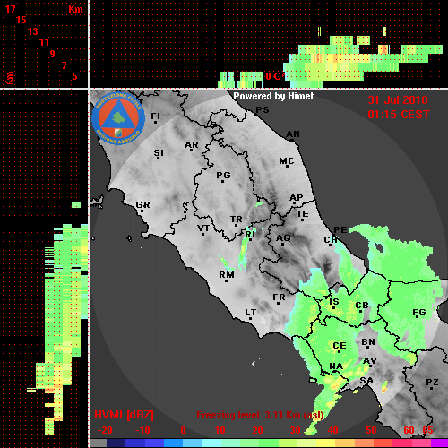The height and width of the screenshot is (448, 448).
Task: Click the PS city label on map
Action: coord(263,110)
